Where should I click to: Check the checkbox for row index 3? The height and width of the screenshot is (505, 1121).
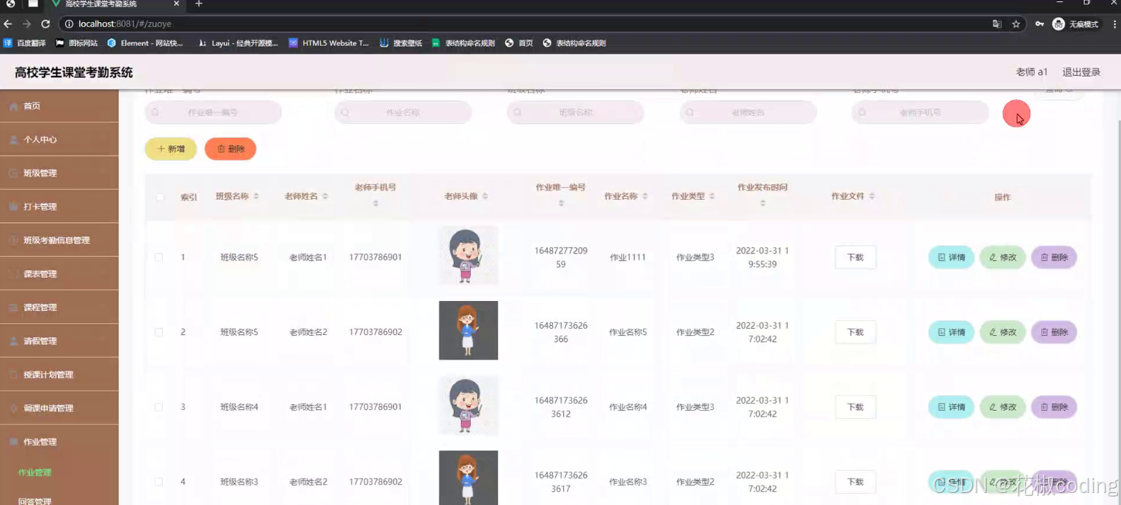click(x=159, y=407)
